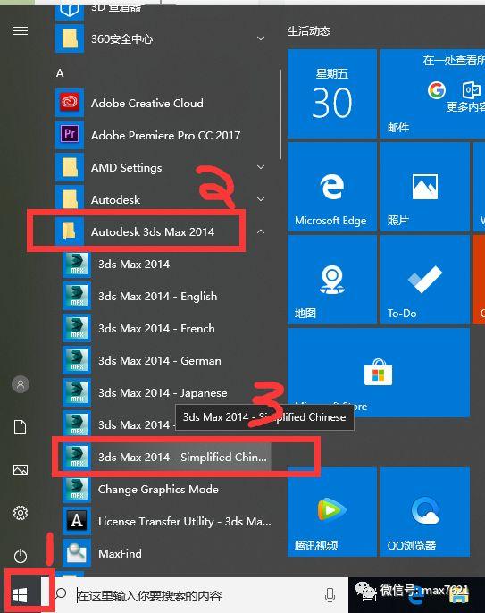This screenshot has height=613, width=485.
Task: Launch Adobe Premiere Pro CC 2017
Action: [x=165, y=135]
